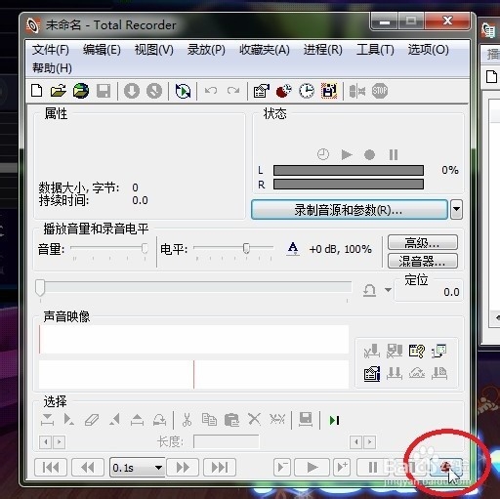Click the new file icon in right-side window
Image resolution: width=500 pixels, height=499 pixels.
(x=491, y=76)
